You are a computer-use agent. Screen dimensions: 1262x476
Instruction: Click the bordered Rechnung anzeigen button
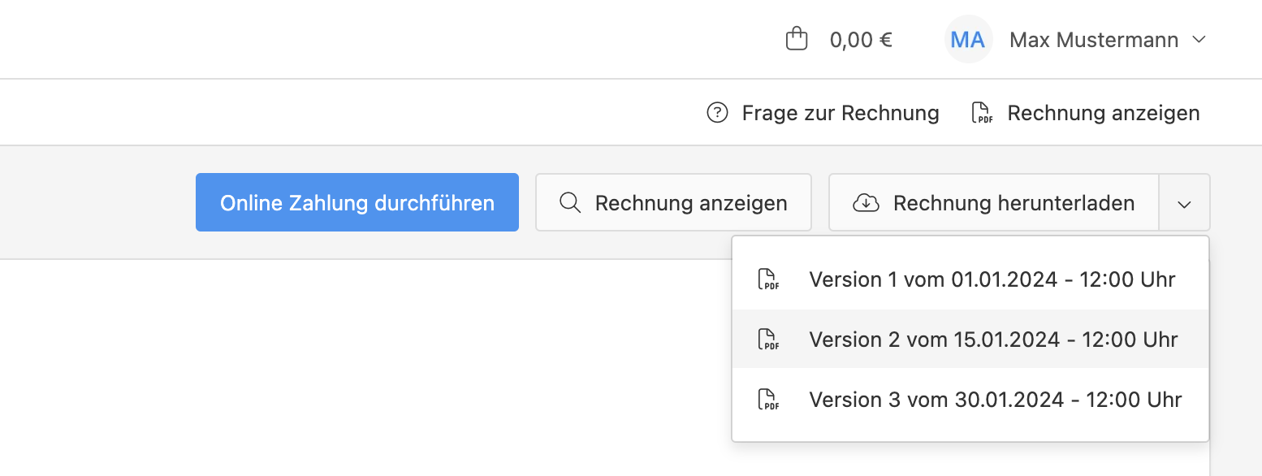point(673,202)
